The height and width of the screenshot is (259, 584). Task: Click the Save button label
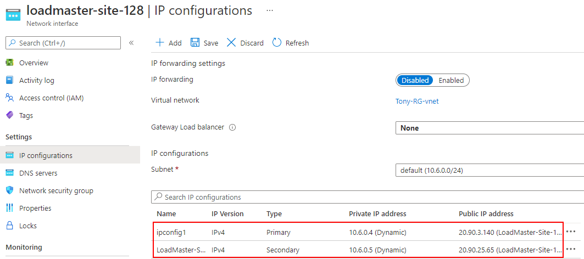click(x=211, y=43)
